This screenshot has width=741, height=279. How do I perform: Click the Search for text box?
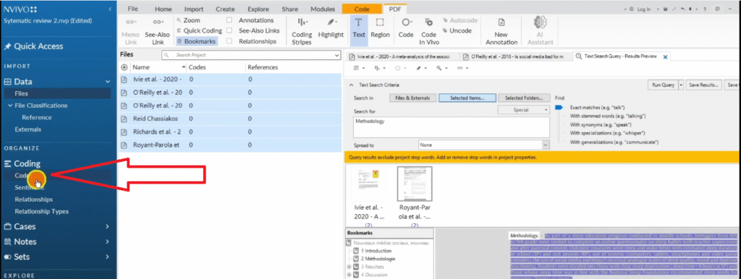tap(452, 127)
